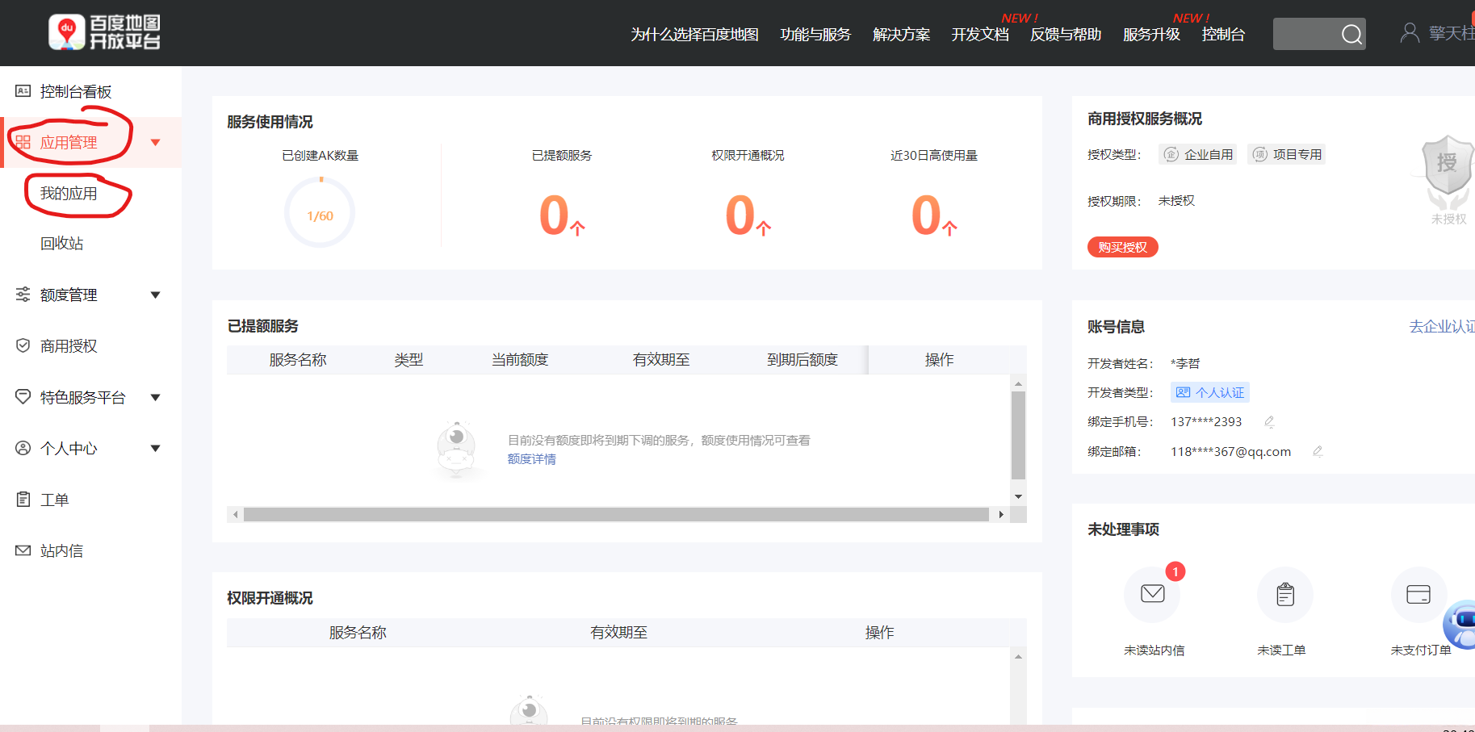Edit the bound phone number pencil icon
Viewport: 1475px width, 732px height.
1269,421
